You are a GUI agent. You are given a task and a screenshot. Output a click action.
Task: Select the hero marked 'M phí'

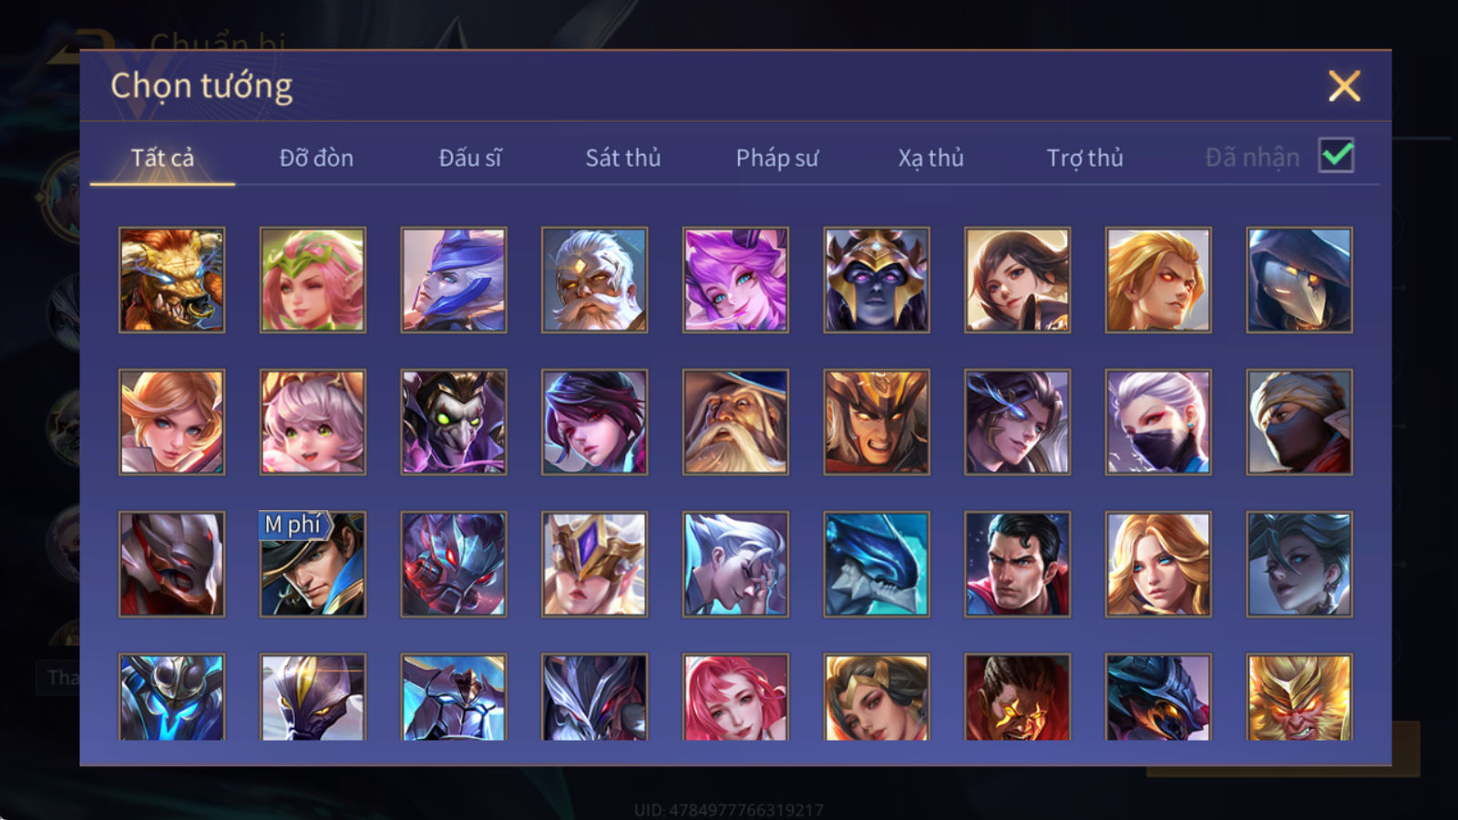pyautogui.click(x=313, y=564)
